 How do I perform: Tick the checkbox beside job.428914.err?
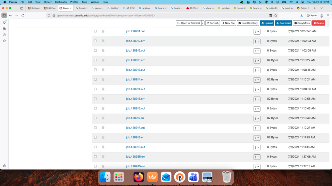[x=95, y=79]
